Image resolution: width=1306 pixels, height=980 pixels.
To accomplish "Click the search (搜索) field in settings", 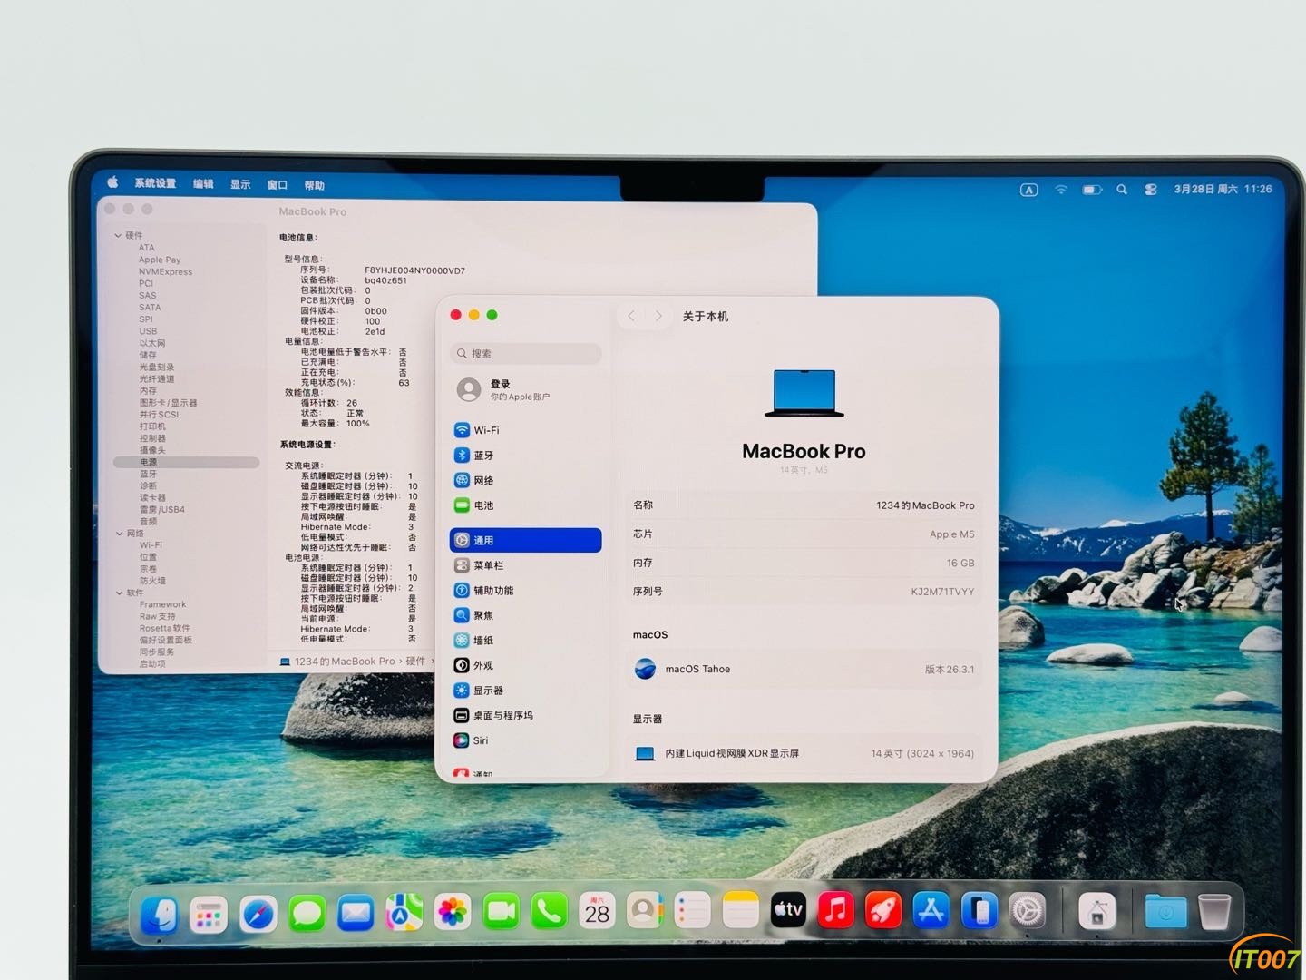I will 526,354.
